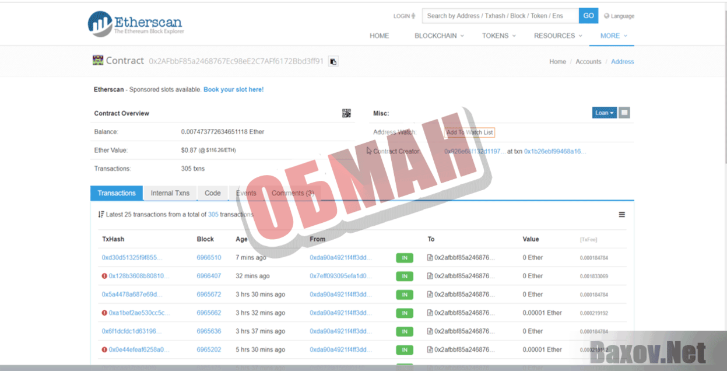Image resolution: width=727 pixels, height=371 pixels.
Task: Open transaction 0x128b3608b80810
Action: (139, 276)
